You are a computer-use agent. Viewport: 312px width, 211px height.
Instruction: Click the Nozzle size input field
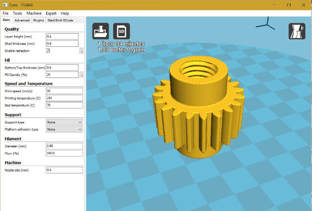[64, 170]
